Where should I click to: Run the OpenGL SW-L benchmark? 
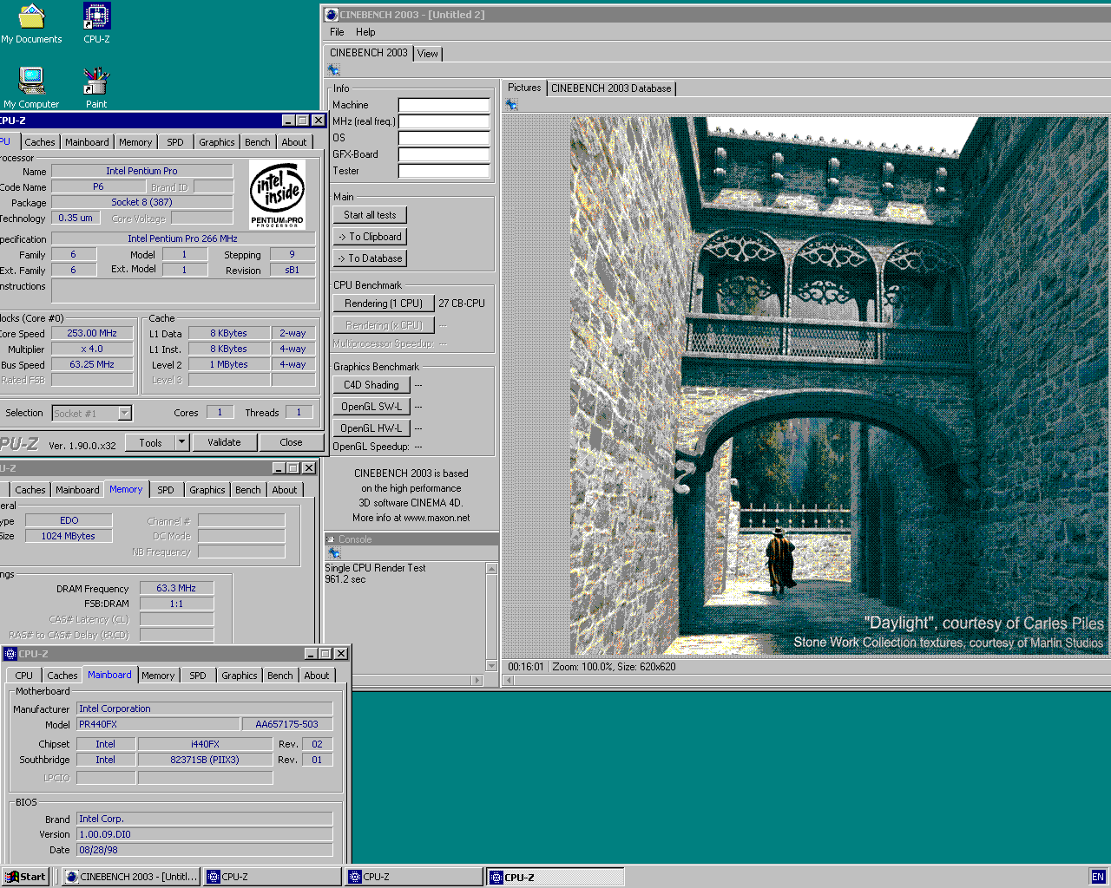point(371,407)
